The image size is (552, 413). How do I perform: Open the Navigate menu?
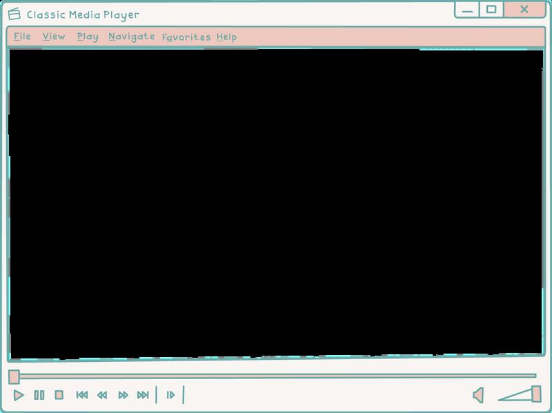[x=131, y=37]
